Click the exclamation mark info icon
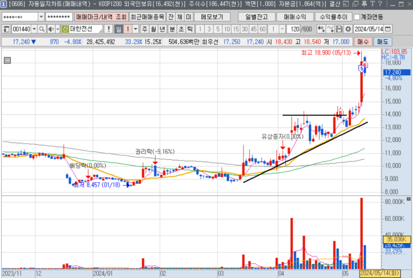Screen dimensions: 413x278 pyautogui.click(x=109, y=29)
